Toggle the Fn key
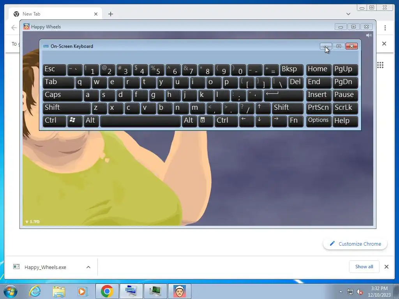 point(296,121)
